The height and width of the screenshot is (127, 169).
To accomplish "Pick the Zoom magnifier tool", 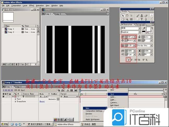I will click(127, 19).
